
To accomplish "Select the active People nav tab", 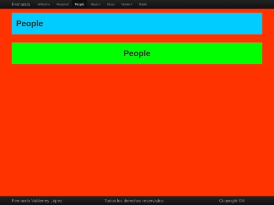I will (80, 5).
